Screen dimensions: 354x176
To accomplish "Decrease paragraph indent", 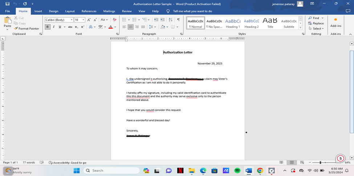I will click(156, 20).
